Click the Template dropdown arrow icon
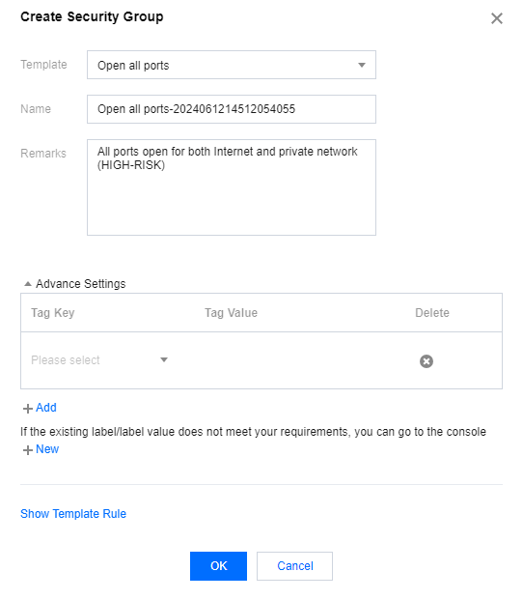This screenshot has width=523, height=600. tap(362, 65)
